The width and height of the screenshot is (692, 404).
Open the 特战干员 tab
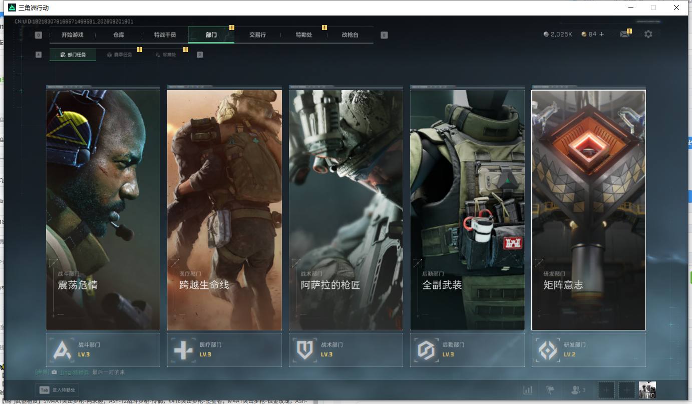(165, 35)
